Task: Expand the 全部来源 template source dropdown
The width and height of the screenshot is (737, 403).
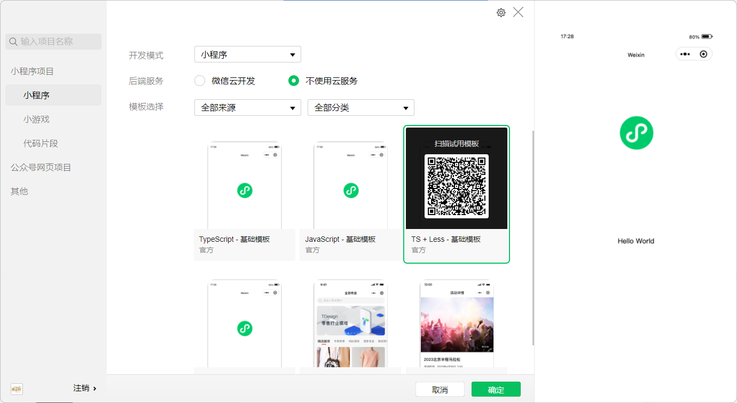Action: pos(247,107)
